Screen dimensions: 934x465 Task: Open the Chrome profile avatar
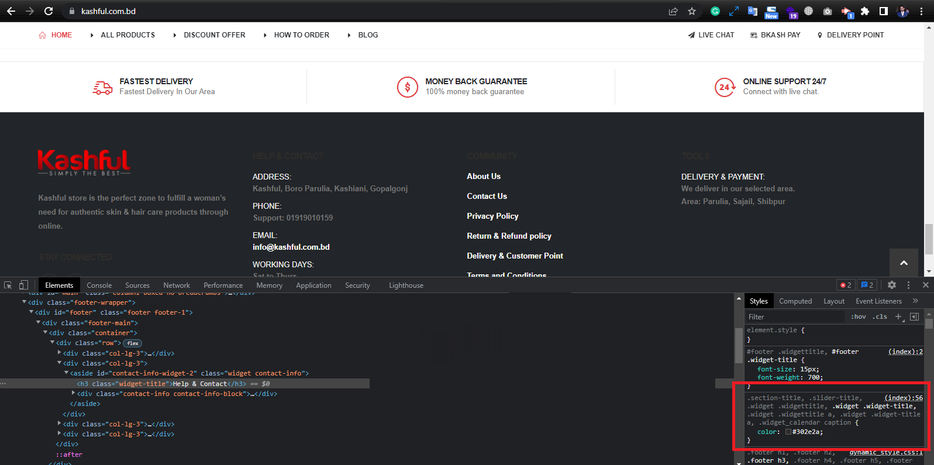point(902,11)
